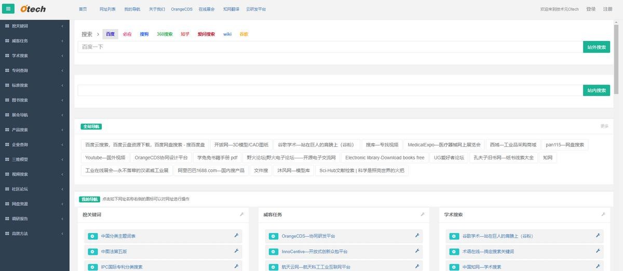
Task: Click the wrench icon beside 术语在线—搞定搜索关键词
Action: coord(598,251)
